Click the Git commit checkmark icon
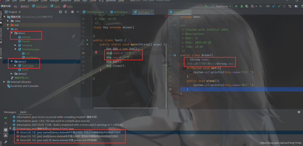The width and height of the screenshot is (303, 146). tap(279, 6)
